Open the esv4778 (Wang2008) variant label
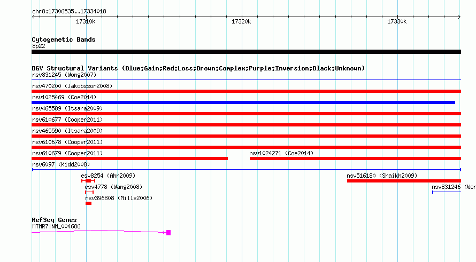This screenshot has width=476, height=262. 113,187
